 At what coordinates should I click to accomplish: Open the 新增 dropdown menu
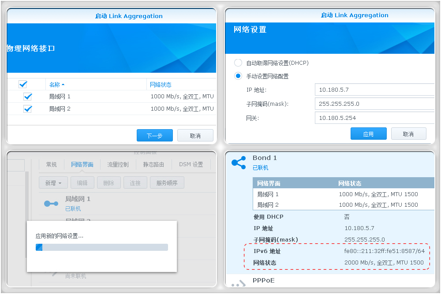tap(53, 182)
